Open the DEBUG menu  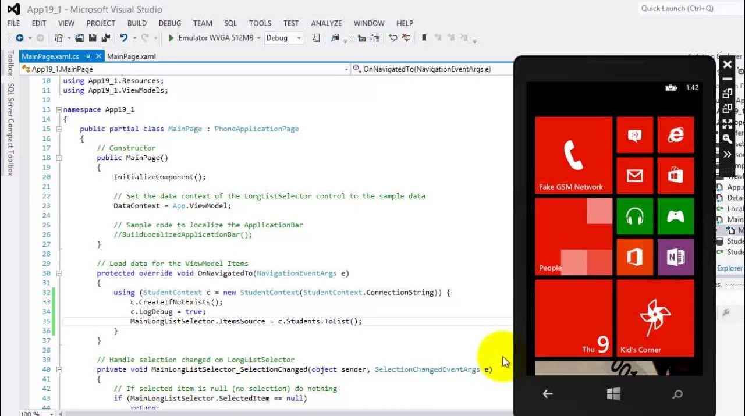170,23
